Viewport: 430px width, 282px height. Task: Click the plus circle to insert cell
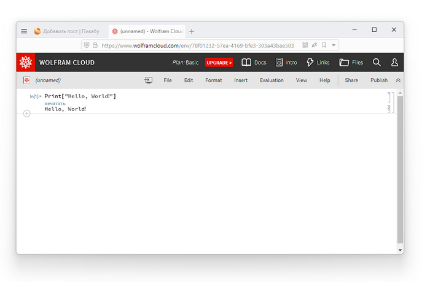(26, 114)
